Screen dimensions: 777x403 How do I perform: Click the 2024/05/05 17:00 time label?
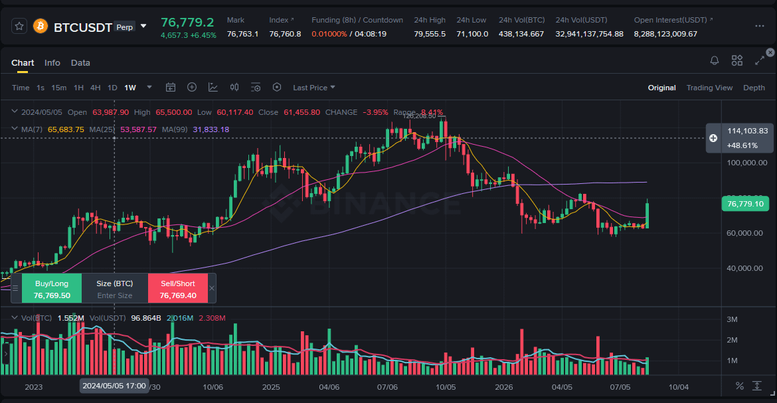[114, 386]
